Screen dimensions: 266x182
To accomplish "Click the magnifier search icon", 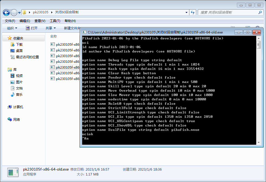I will (260, 12).
